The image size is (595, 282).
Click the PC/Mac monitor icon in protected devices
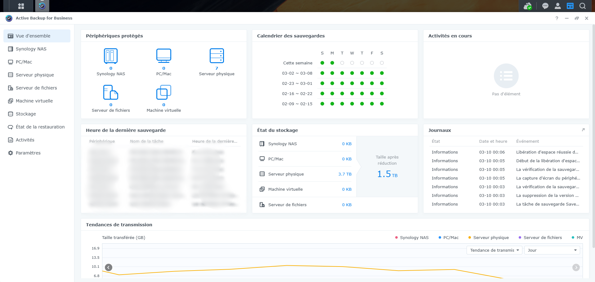163,56
